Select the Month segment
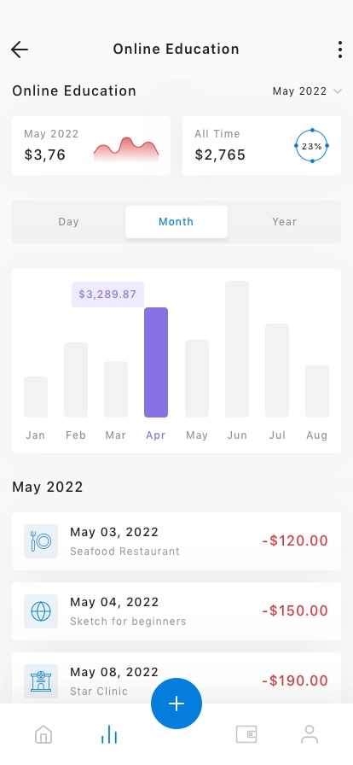The width and height of the screenshot is (353, 765). (x=176, y=222)
